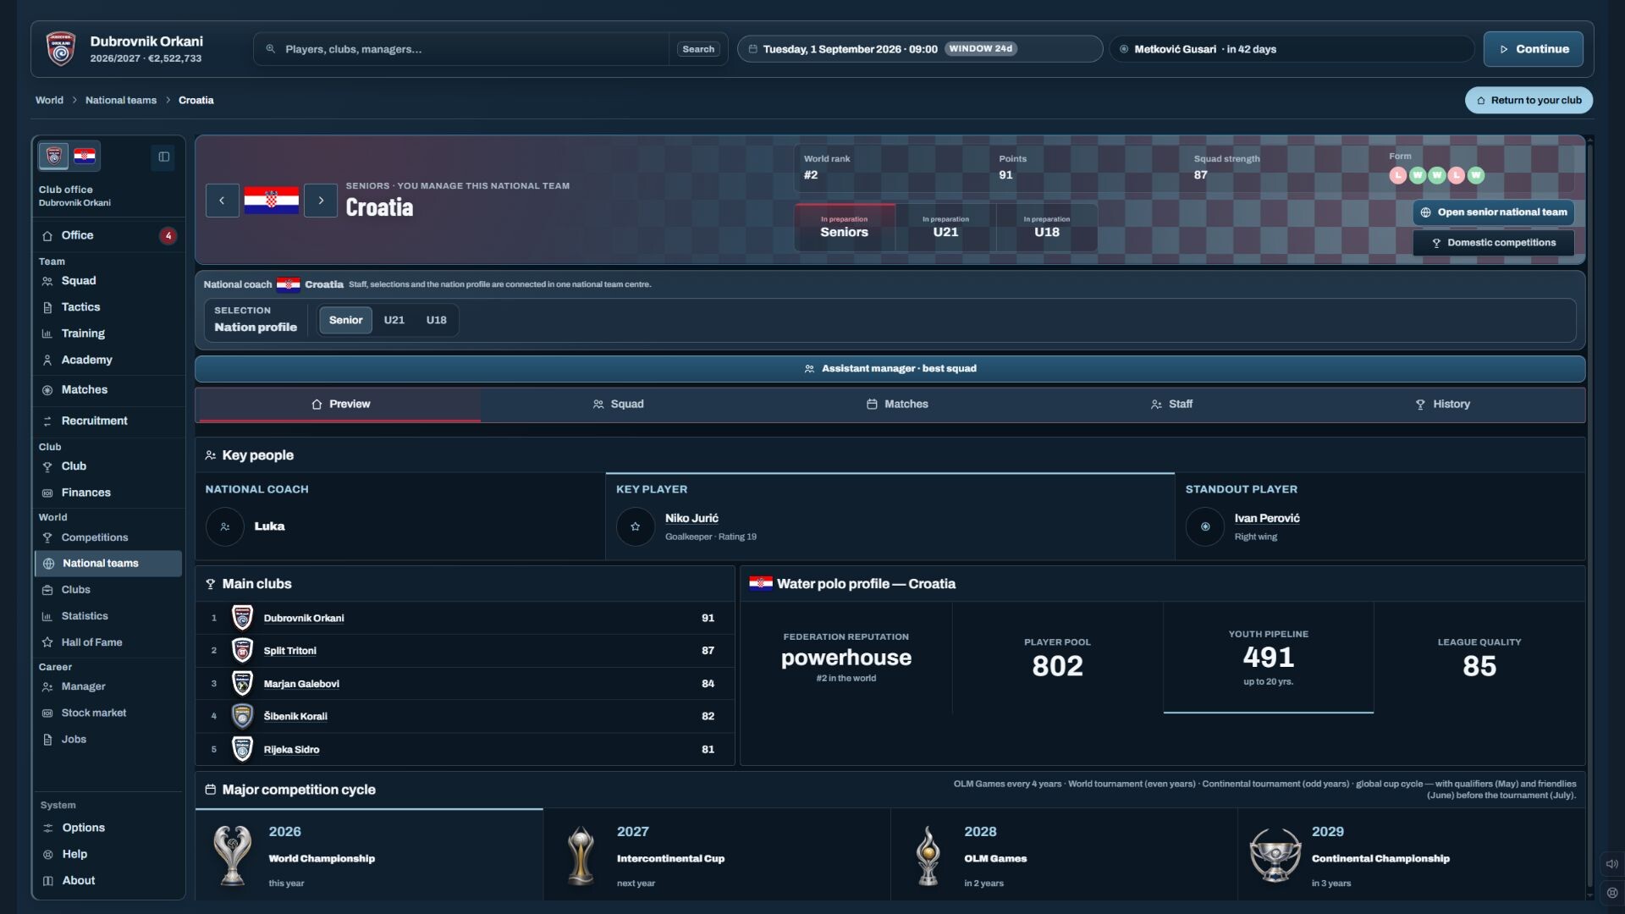Click Assistant manager best squad bar
The height and width of the screenshot is (914, 1625).
tap(890, 369)
